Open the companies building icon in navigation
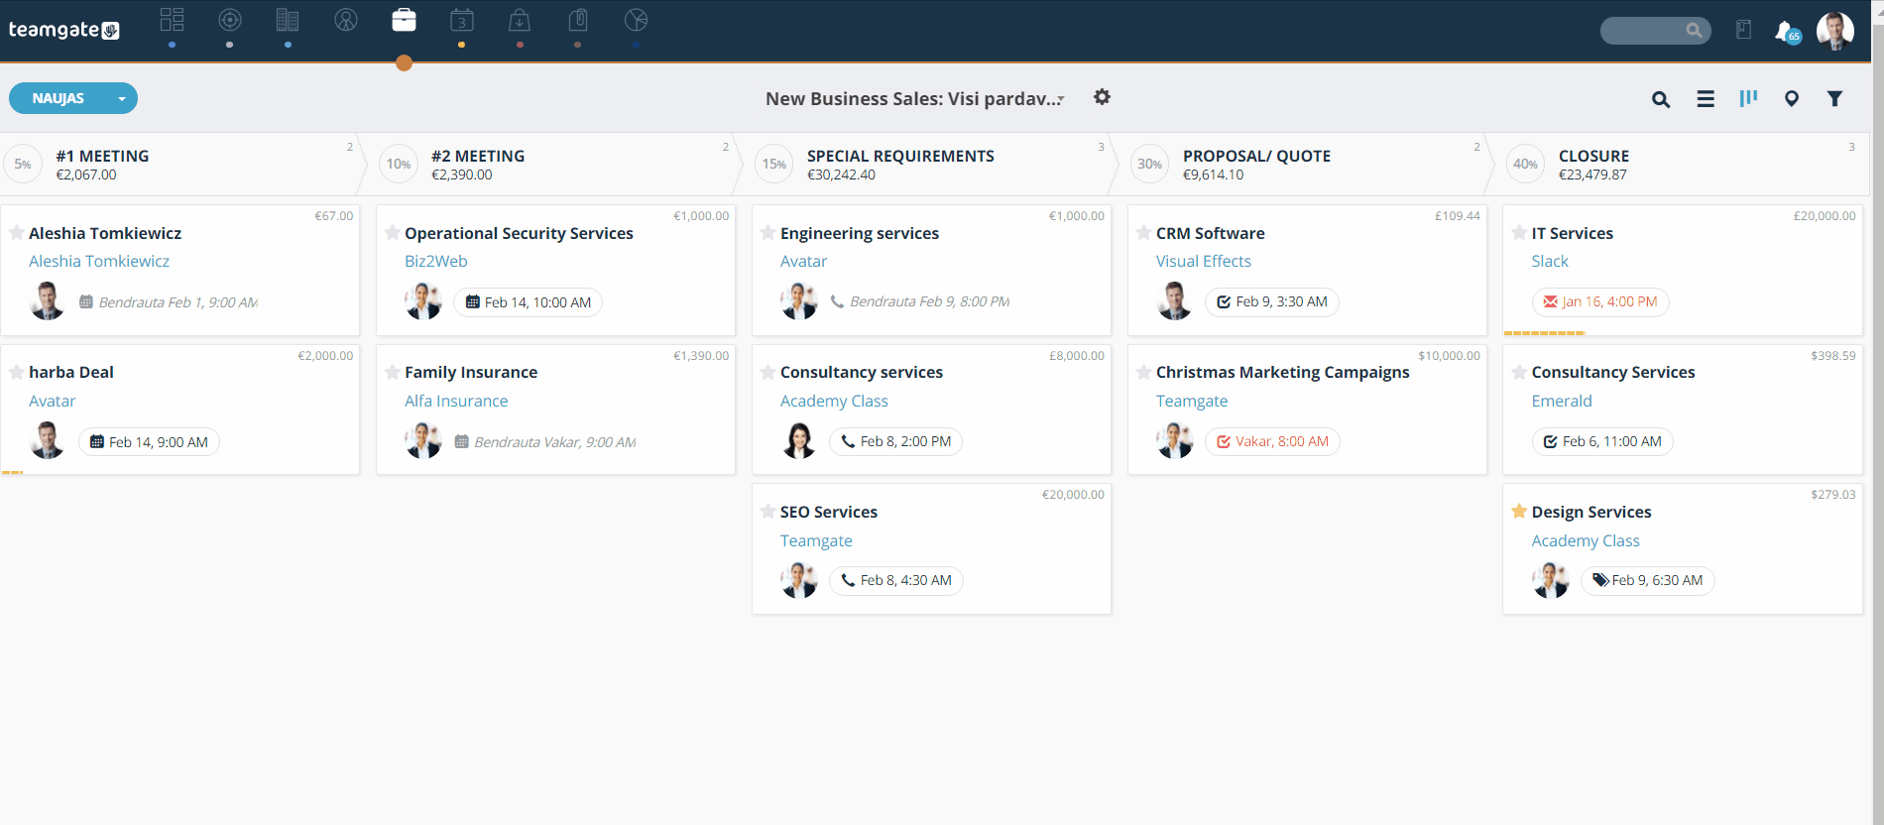Screen dimensions: 1884x825 click(x=288, y=20)
